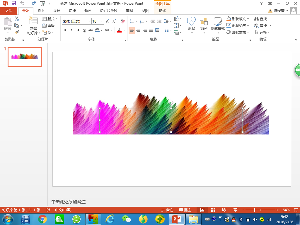This screenshot has width=300, height=225.
Task: Switch to the Format (格式) drawing tools tab
Action: [162, 11]
